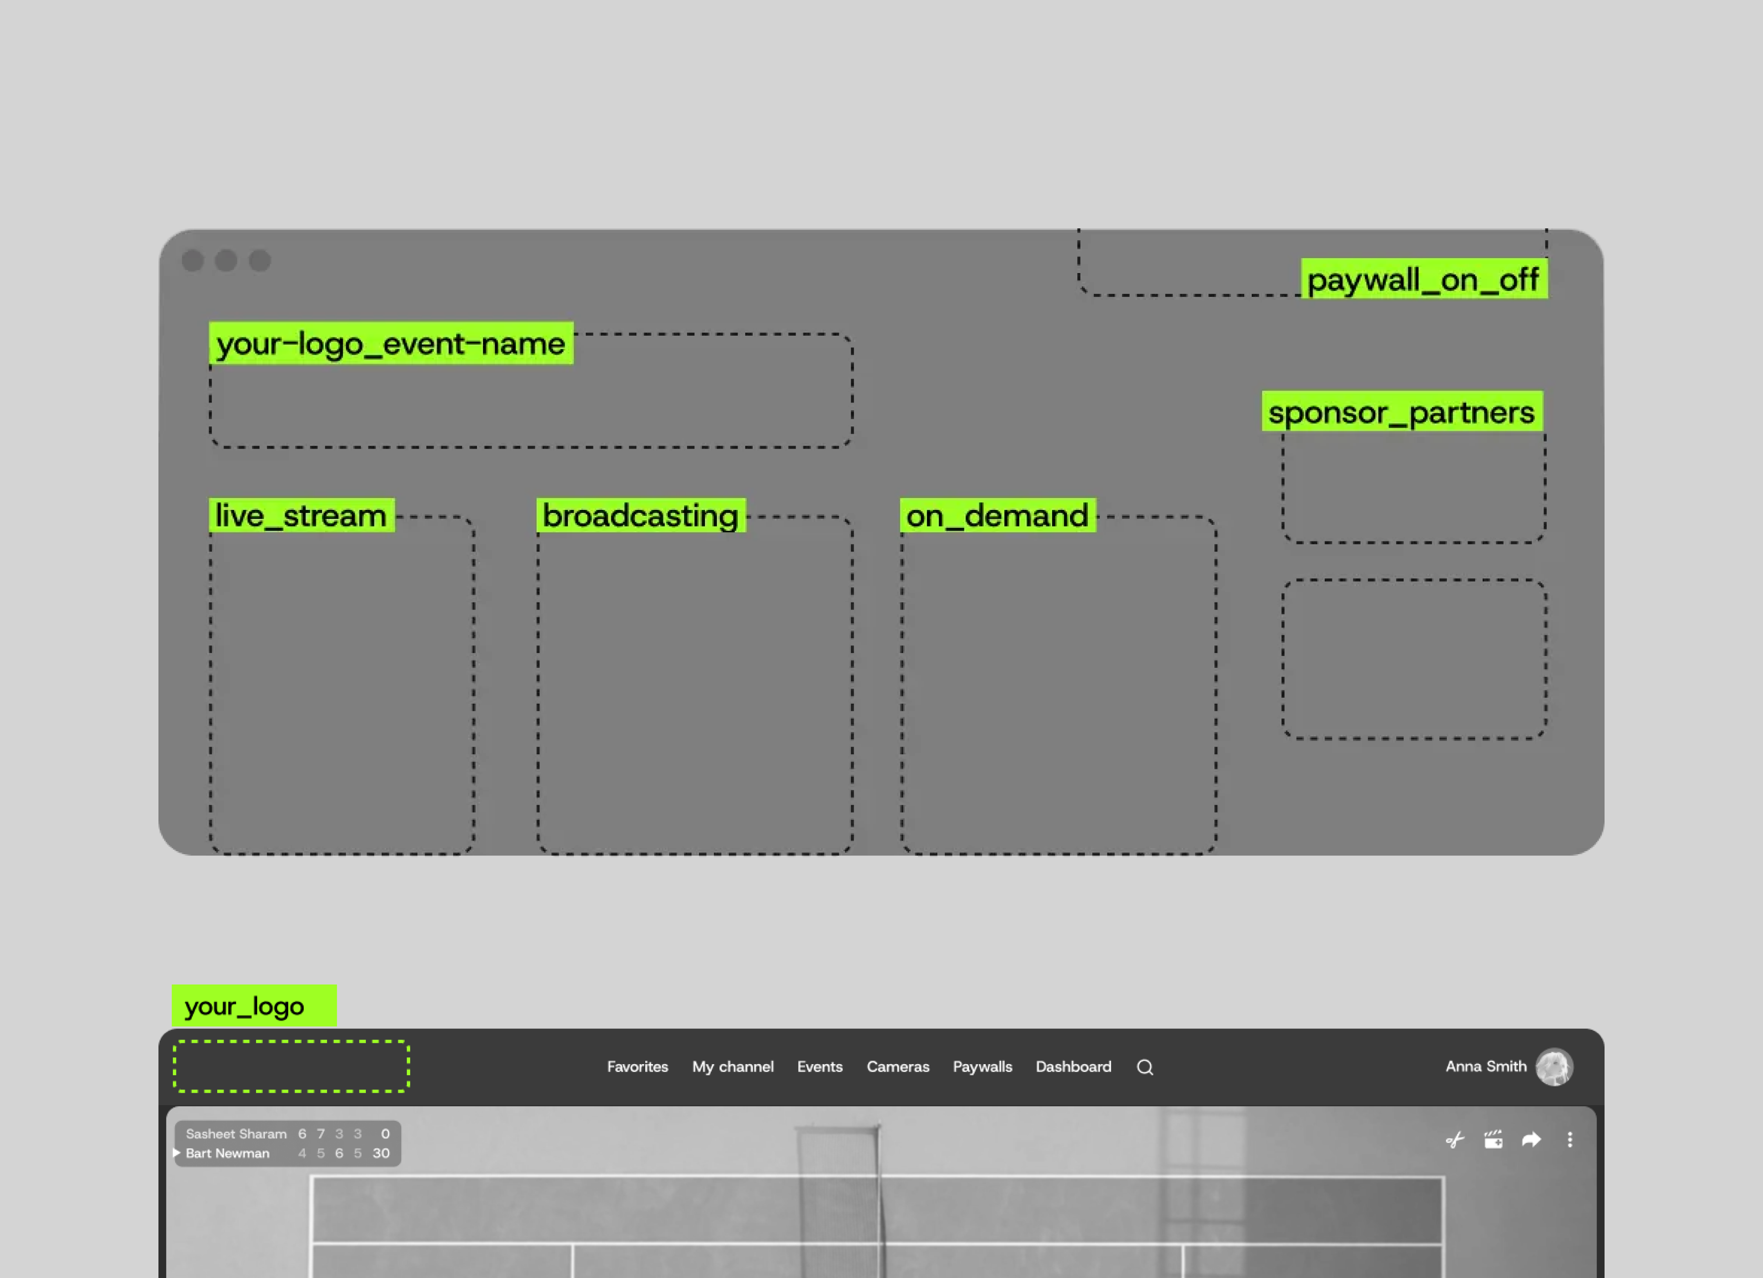Click the paywall_on_off label

[x=1423, y=279]
